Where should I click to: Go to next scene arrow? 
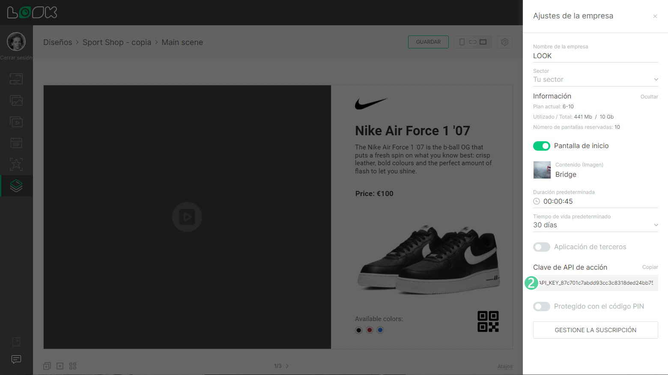pyautogui.click(x=287, y=366)
